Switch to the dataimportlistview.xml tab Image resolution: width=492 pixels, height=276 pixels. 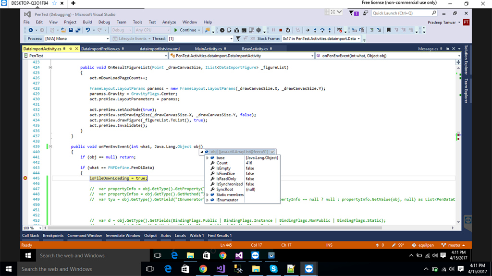point(160,48)
